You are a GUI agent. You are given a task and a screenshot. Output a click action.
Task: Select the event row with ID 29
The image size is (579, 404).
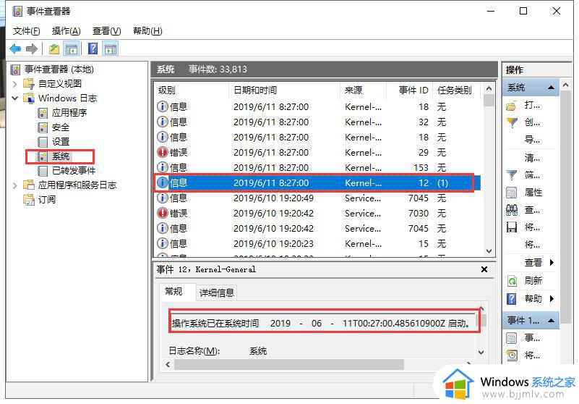317,153
